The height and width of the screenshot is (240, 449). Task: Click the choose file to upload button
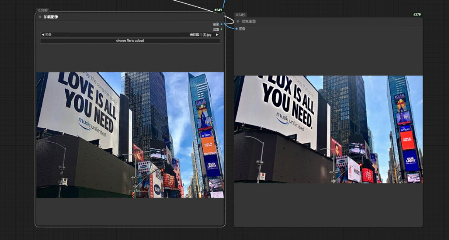coord(130,40)
